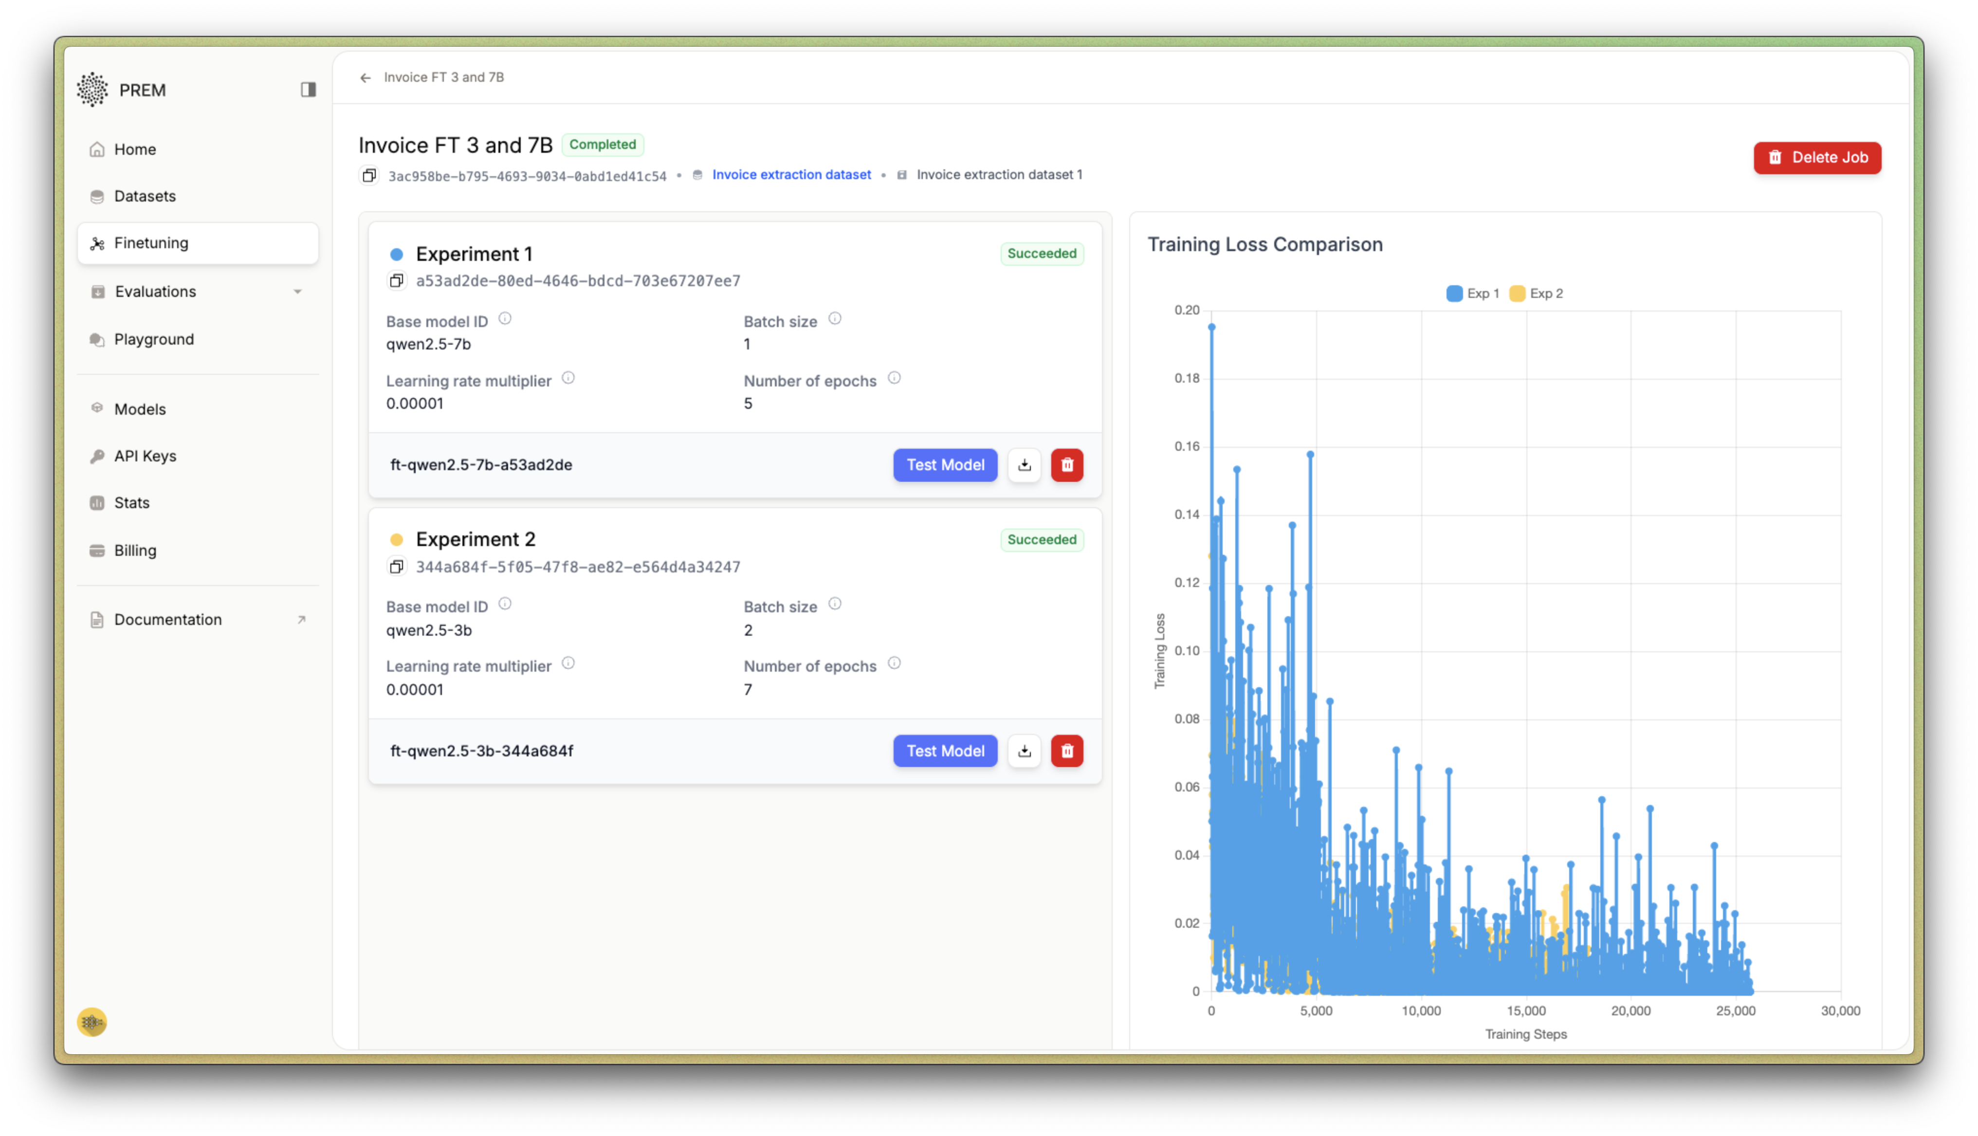
Task: Expand the Evaluations section
Action: click(x=298, y=291)
